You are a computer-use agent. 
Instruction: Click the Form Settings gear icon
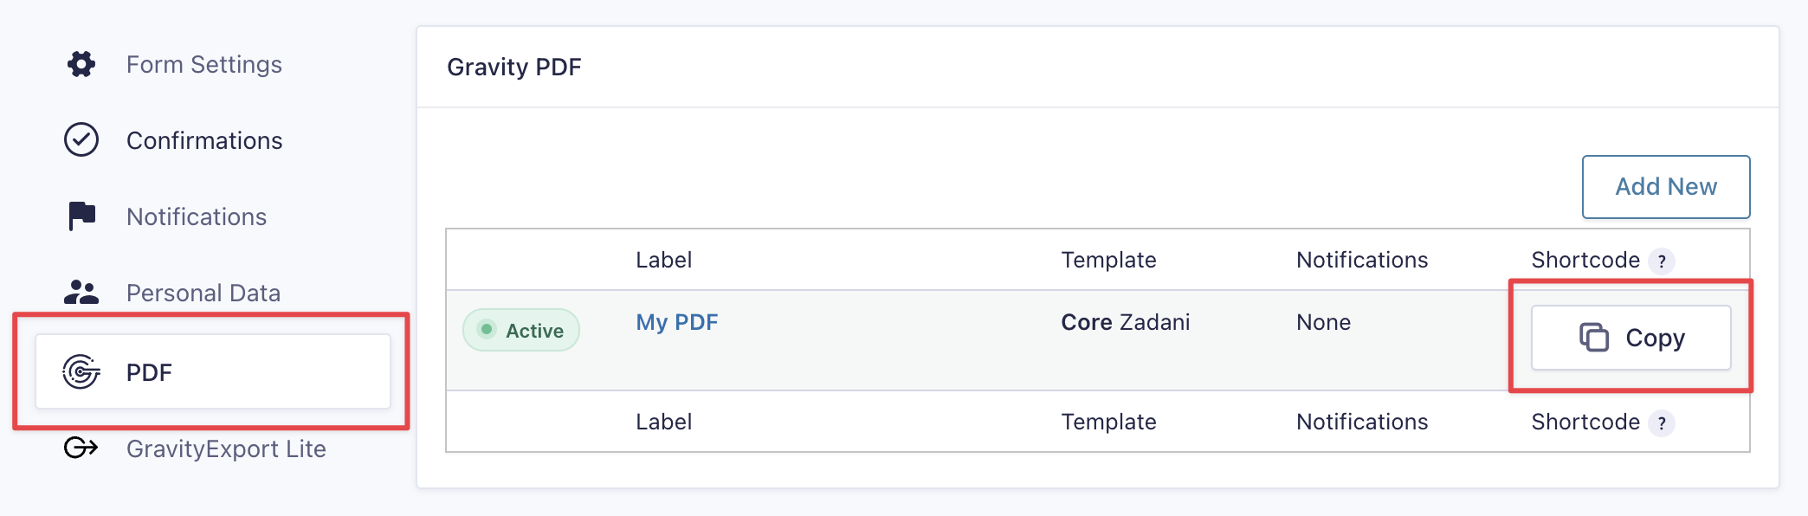pos(80,64)
